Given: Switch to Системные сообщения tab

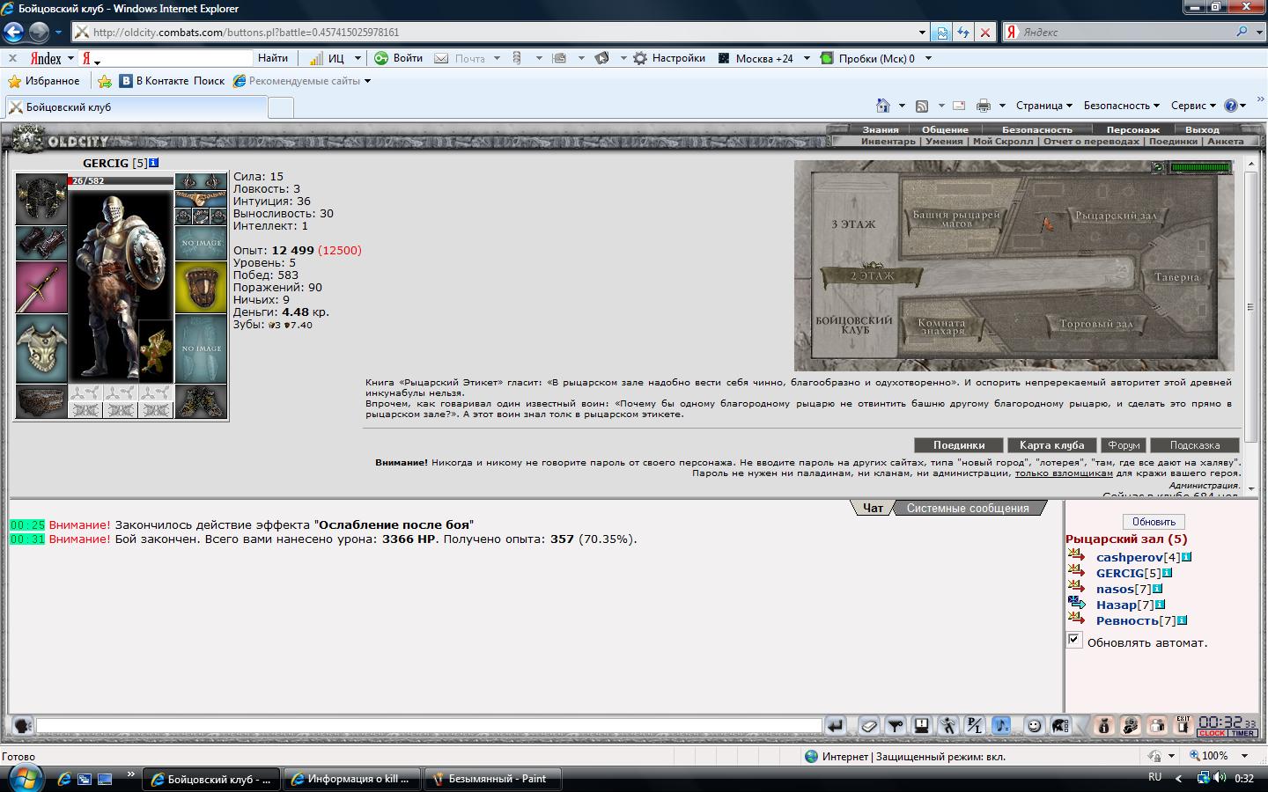Looking at the screenshot, I should tap(968, 508).
